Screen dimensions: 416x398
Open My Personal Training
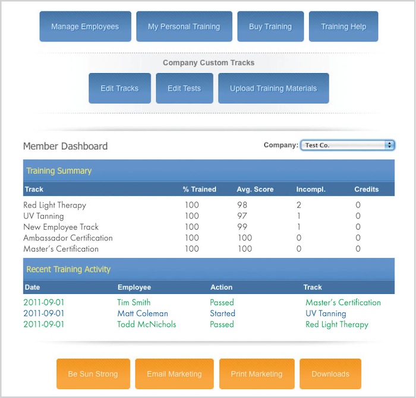184,27
